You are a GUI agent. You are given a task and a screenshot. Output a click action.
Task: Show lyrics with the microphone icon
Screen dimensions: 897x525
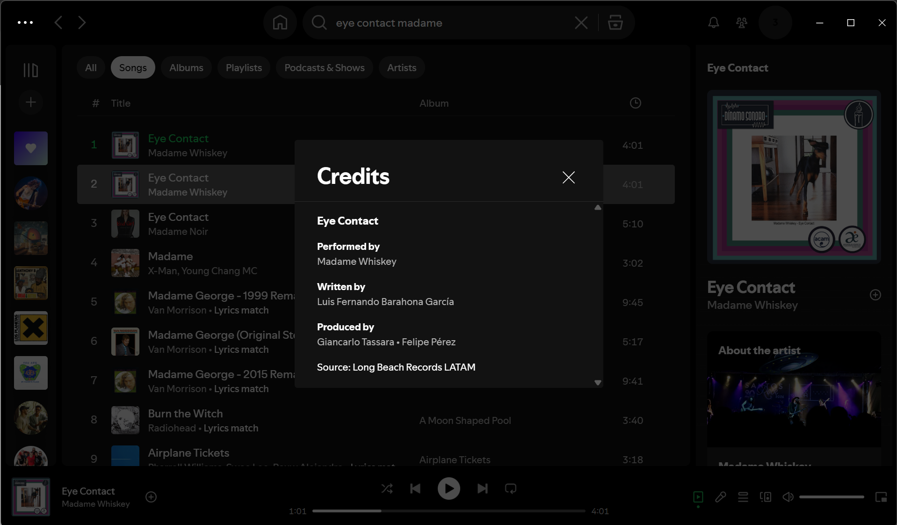pos(720,497)
